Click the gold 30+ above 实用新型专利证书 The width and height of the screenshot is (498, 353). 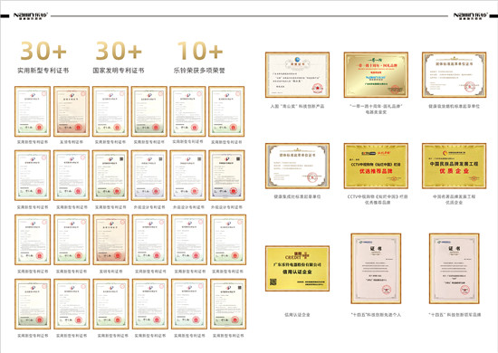point(43,51)
